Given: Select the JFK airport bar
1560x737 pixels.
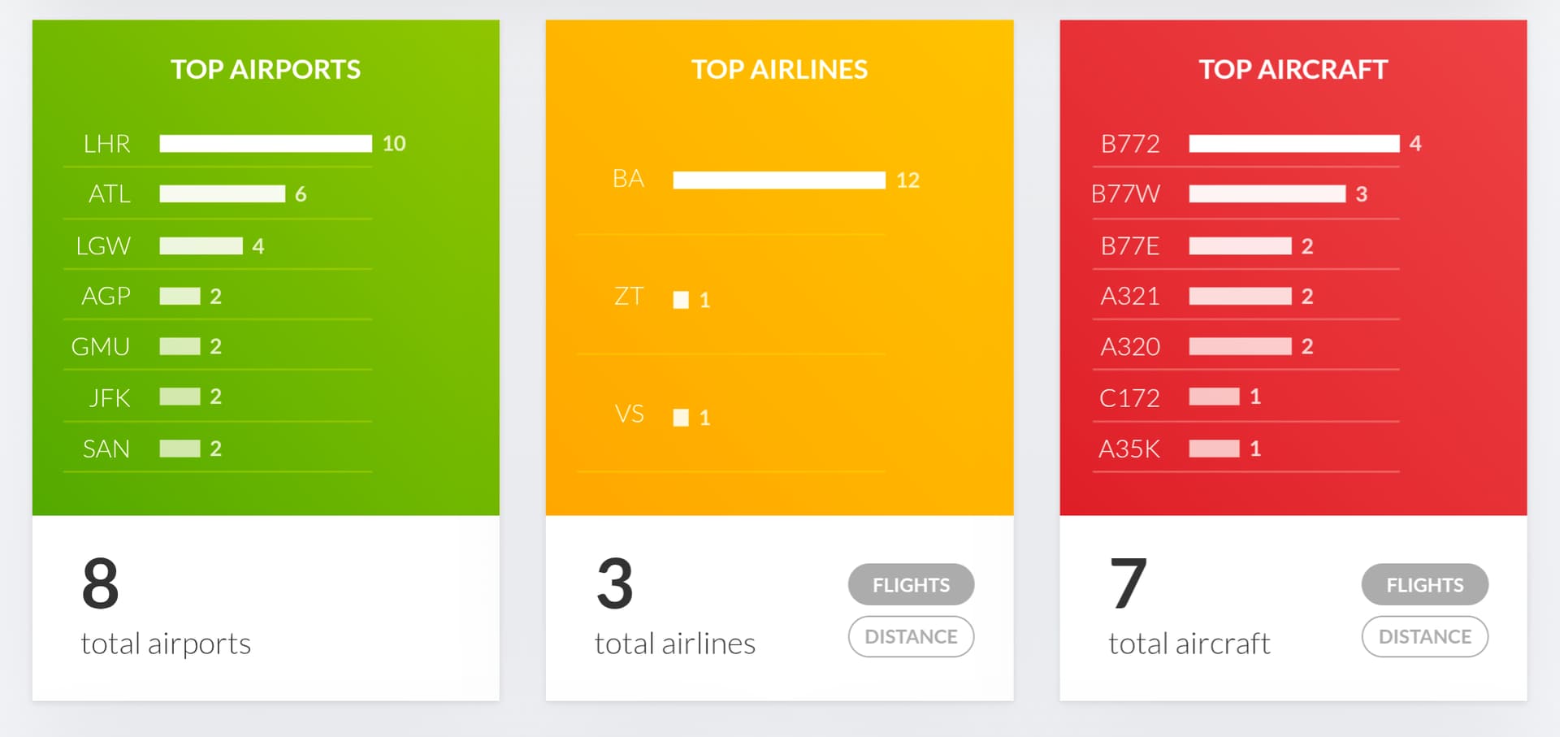Looking at the screenshot, I should [180, 397].
